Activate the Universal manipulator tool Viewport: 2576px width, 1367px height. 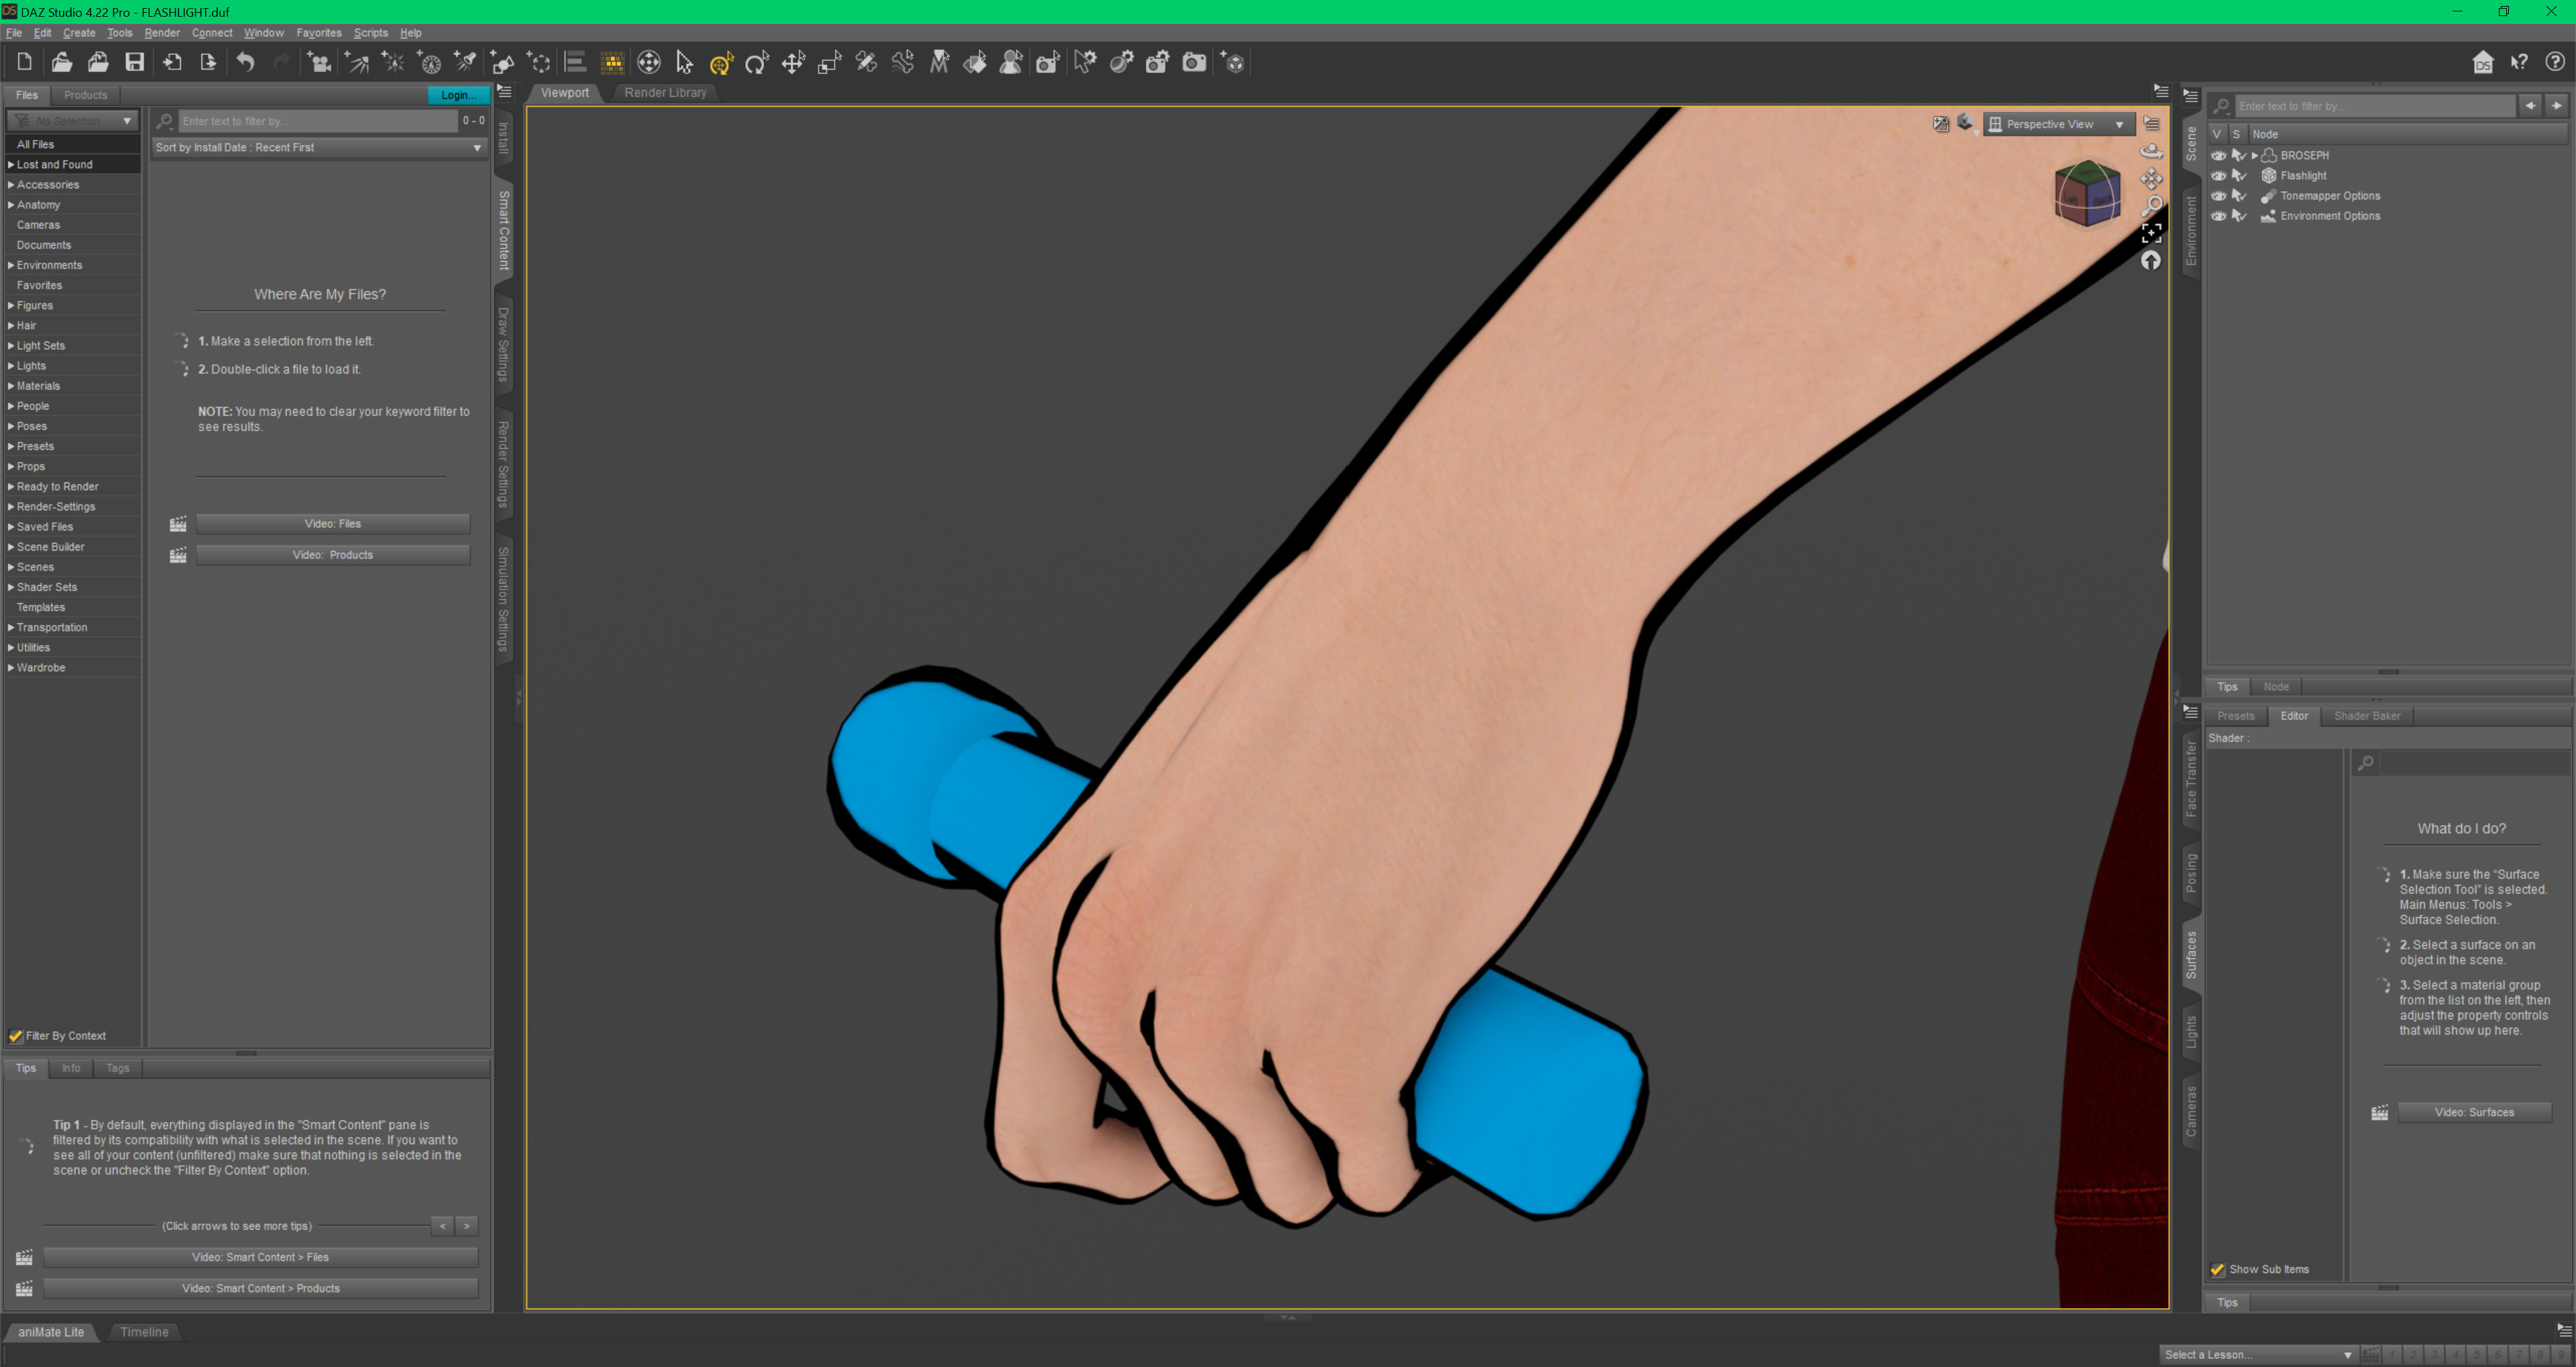tap(721, 62)
